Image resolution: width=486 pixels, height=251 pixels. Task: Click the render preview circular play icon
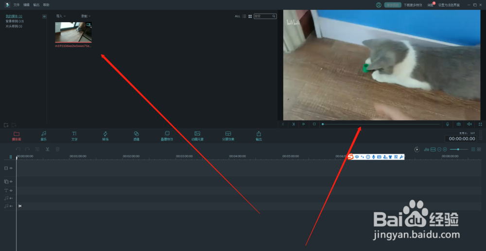click(x=417, y=149)
